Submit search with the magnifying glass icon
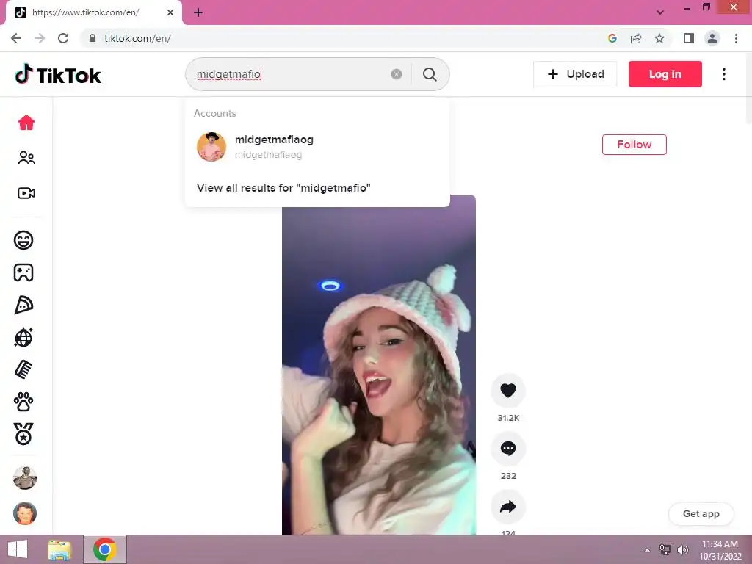Screen dimensions: 752x564 tap(430, 74)
